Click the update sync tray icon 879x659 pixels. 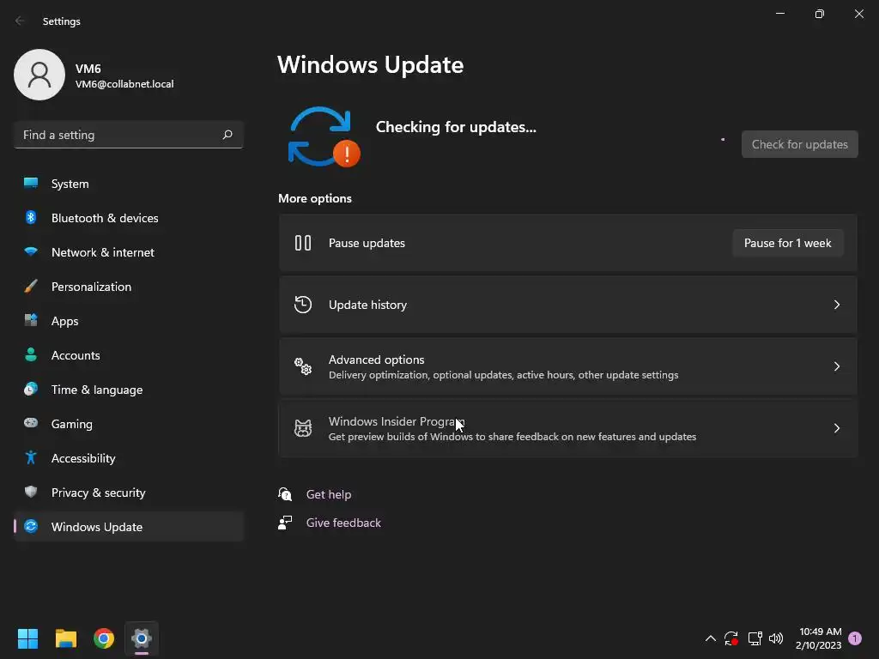[x=731, y=638]
